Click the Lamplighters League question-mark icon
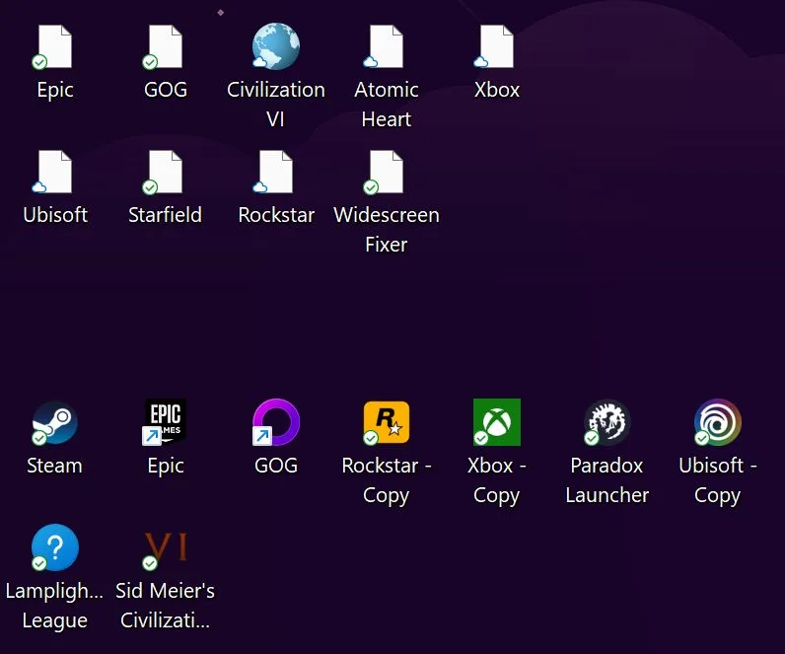 coord(54,547)
